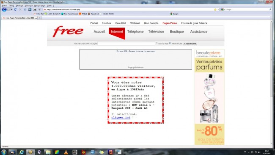Click the page vertical scrollbar
The image size is (275, 155).
coord(272,83)
